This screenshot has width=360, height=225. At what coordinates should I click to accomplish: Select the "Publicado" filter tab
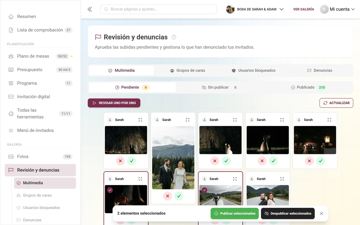click(x=308, y=87)
